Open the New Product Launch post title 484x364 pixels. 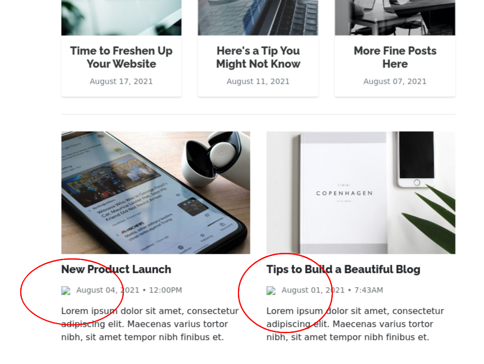coord(116,269)
